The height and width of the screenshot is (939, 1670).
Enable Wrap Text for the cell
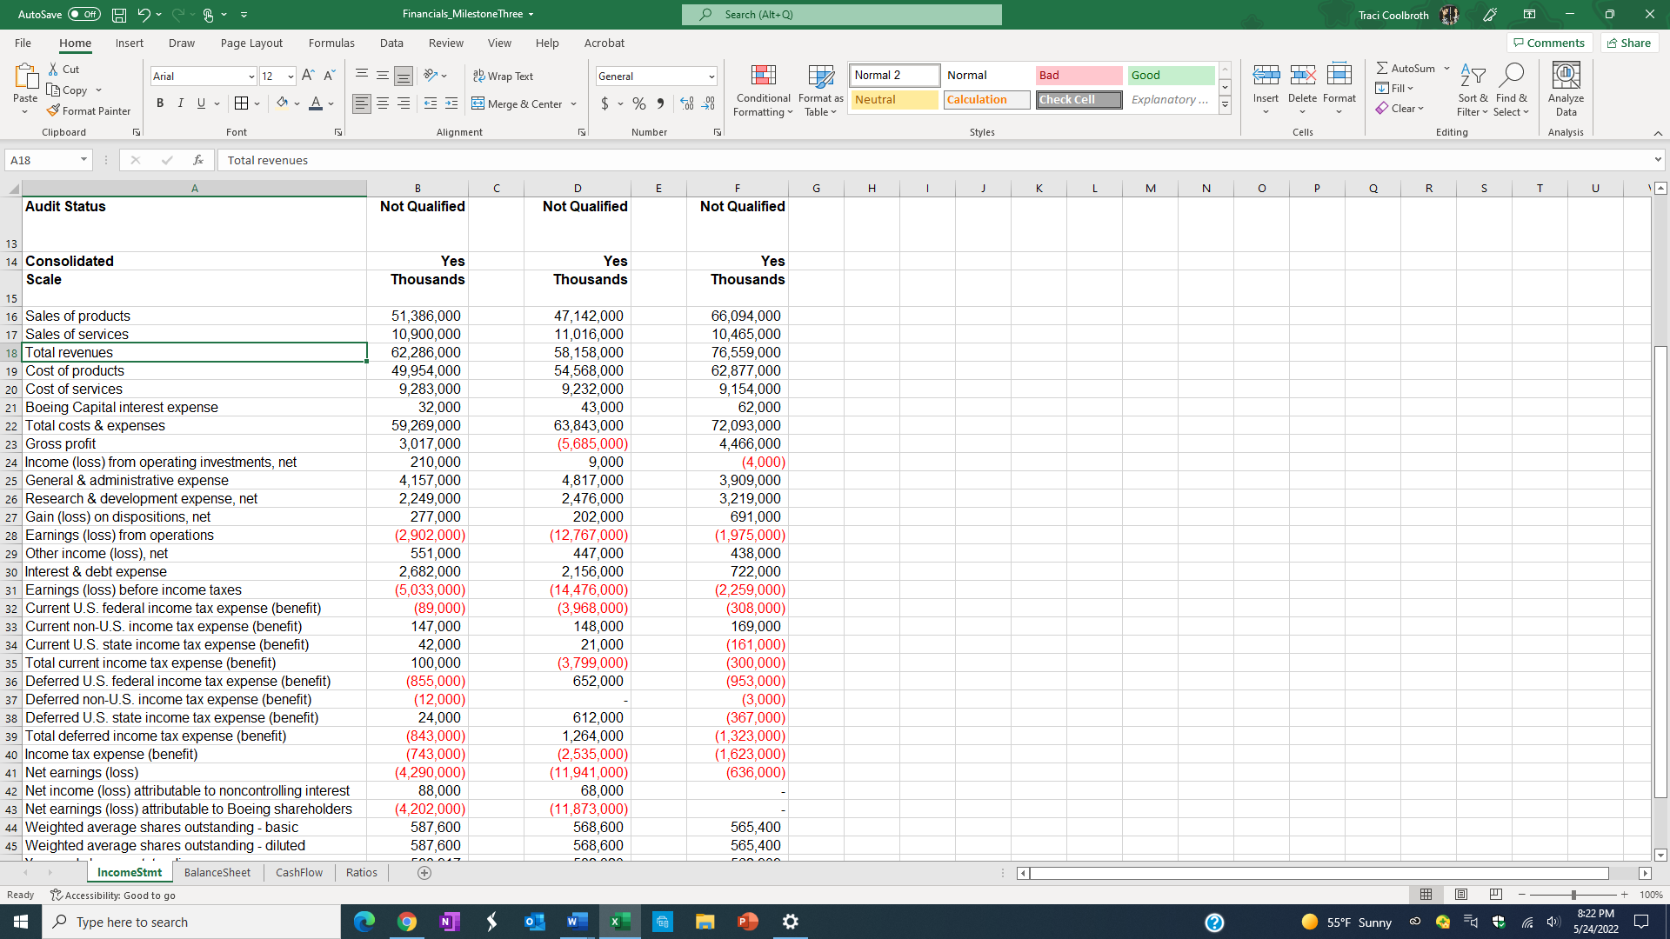504,76
